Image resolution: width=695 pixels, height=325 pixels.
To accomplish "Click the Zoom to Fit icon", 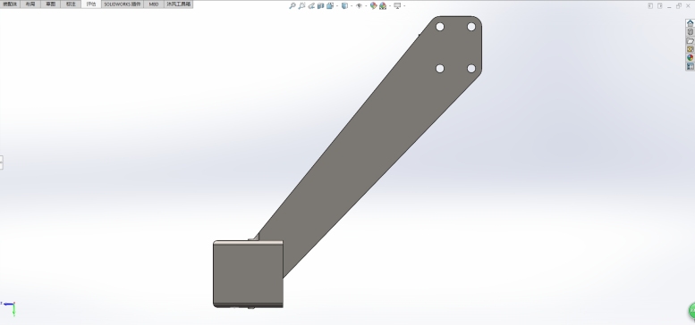I will point(292,5).
